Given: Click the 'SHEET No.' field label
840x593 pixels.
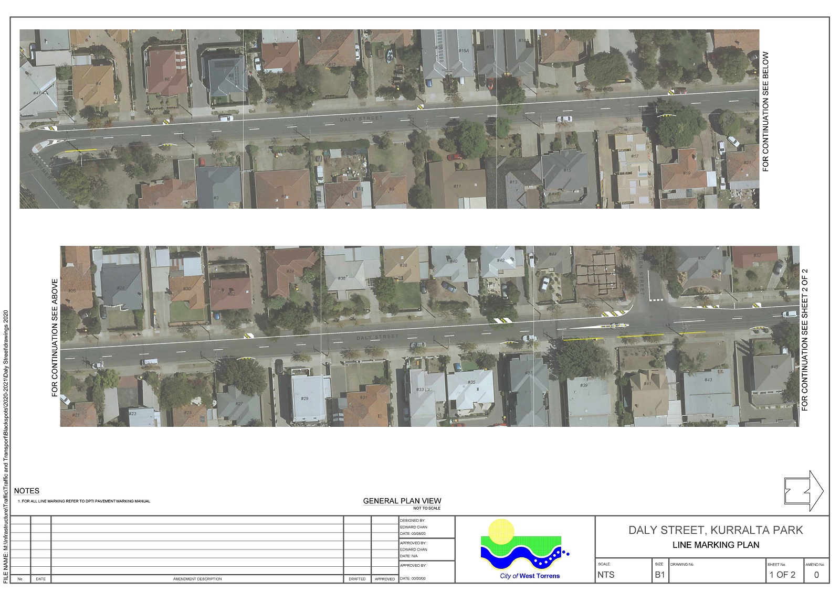Looking at the screenshot, I should [x=776, y=564].
